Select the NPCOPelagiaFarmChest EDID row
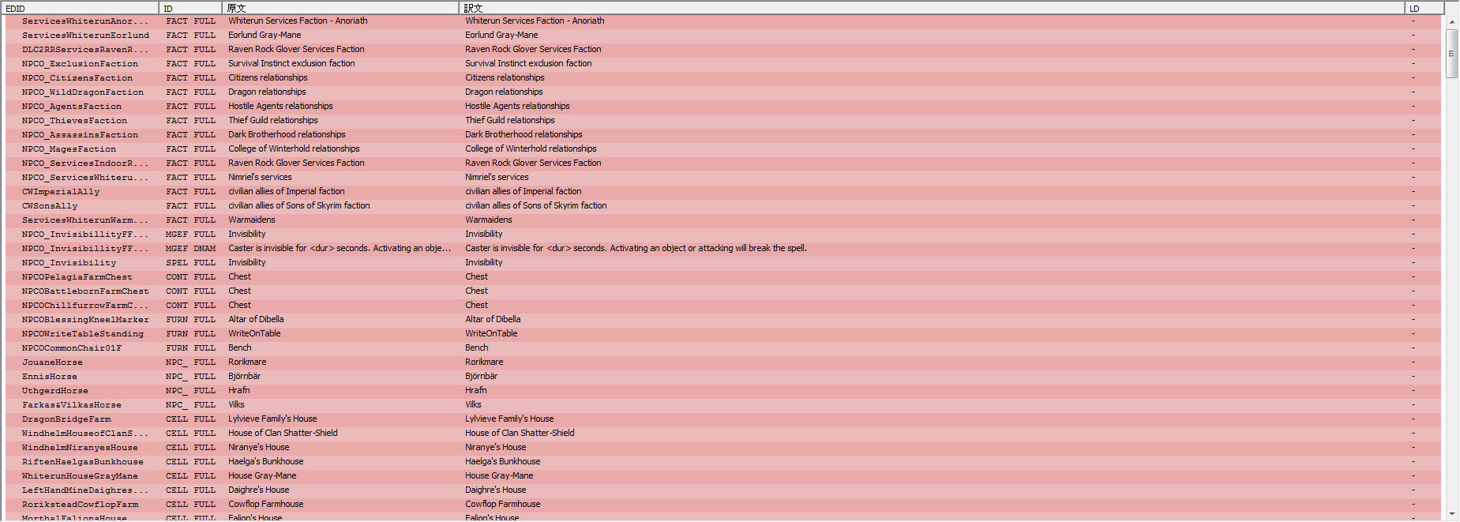Image resolution: width=1460 pixels, height=522 pixels. click(723, 277)
